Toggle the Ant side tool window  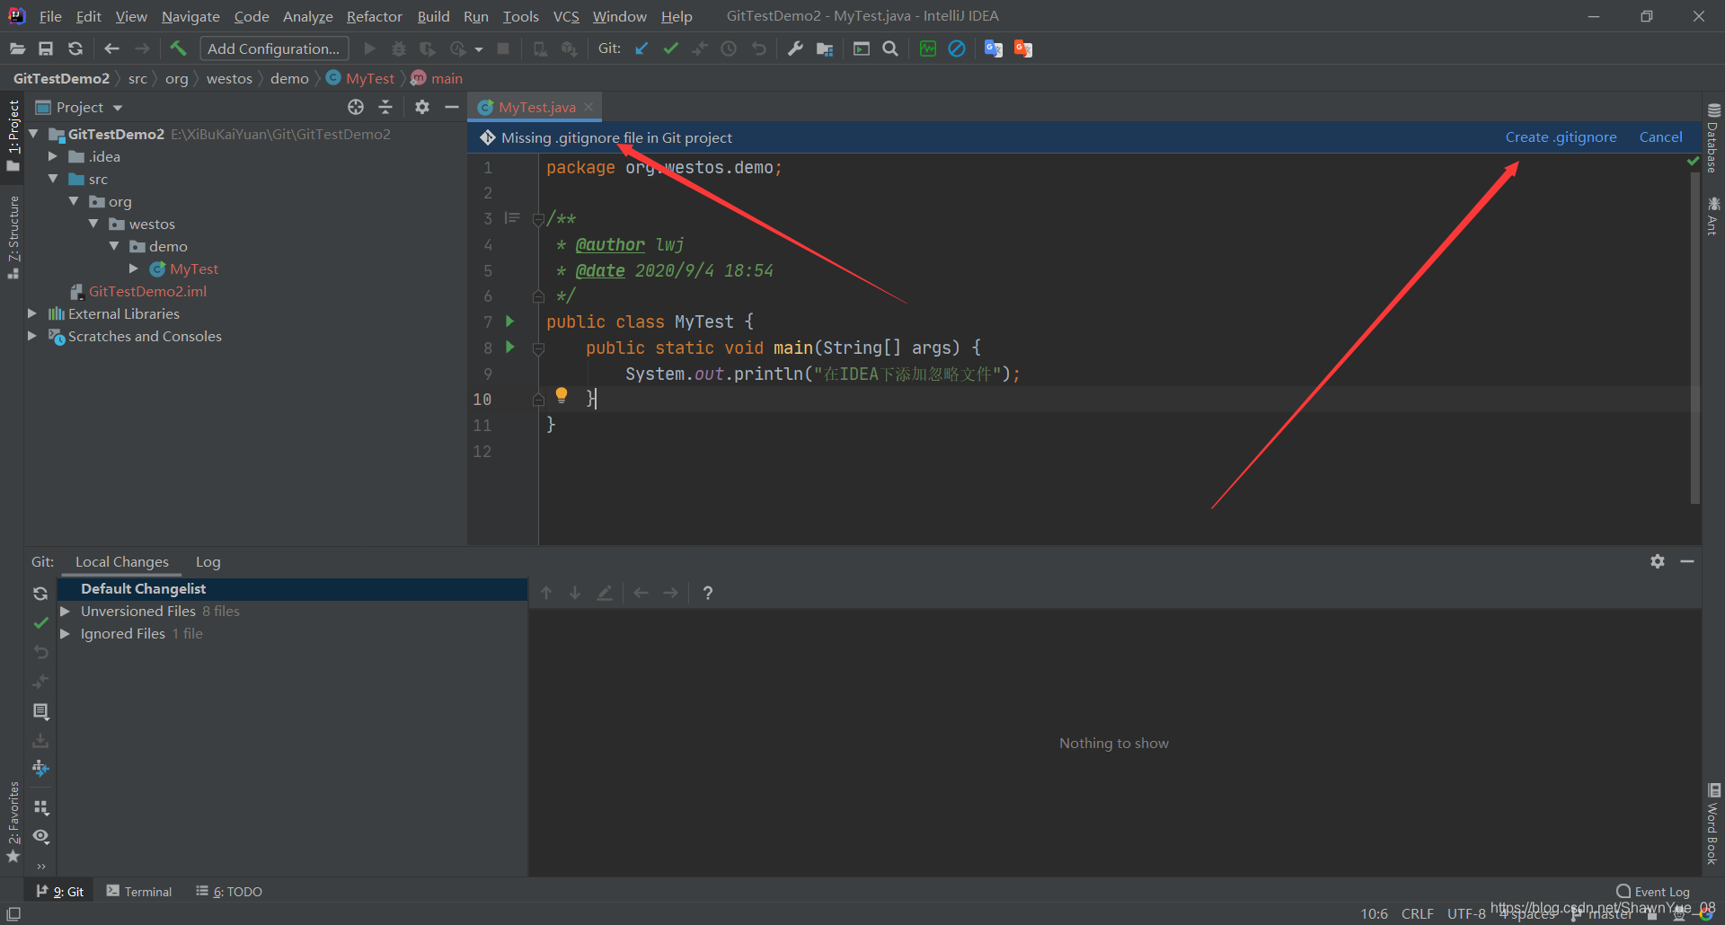[x=1712, y=216]
